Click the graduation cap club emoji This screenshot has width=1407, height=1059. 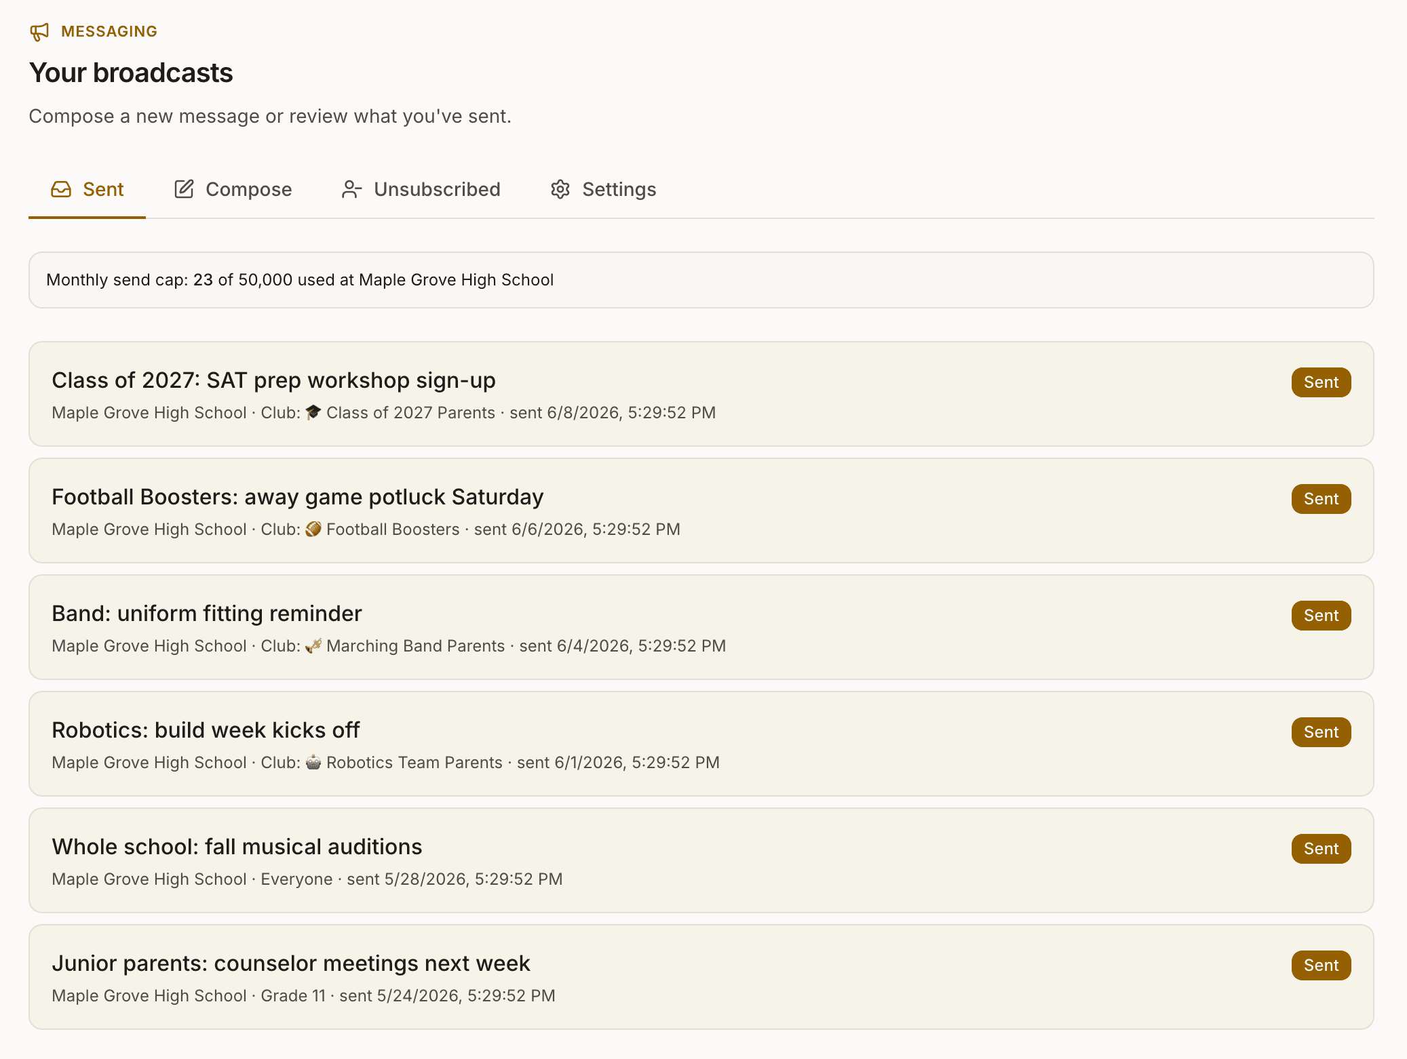[313, 412]
